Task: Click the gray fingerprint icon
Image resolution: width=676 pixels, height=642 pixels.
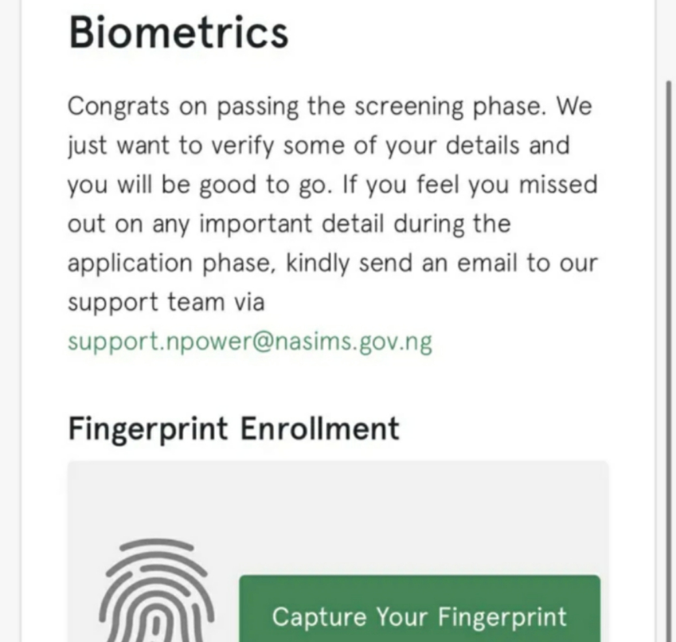Action: (x=157, y=590)
